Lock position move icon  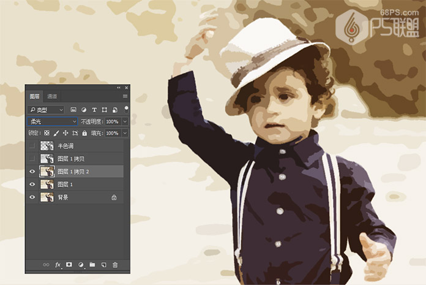[65, 133]
